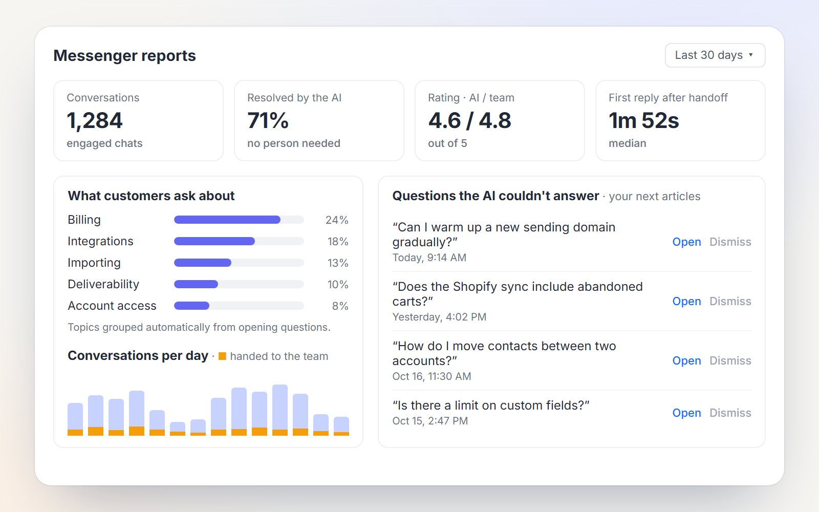The image size is (819, 512).
Task: Click the Billing topic progress bar
Action: (x=239, y=220)
